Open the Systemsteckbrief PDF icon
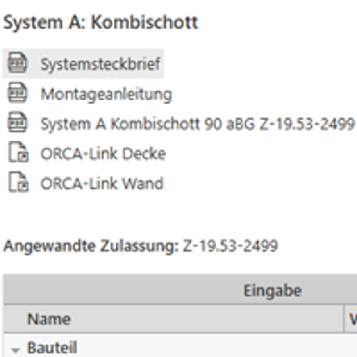Screen dimensions: 357x357 18,63
